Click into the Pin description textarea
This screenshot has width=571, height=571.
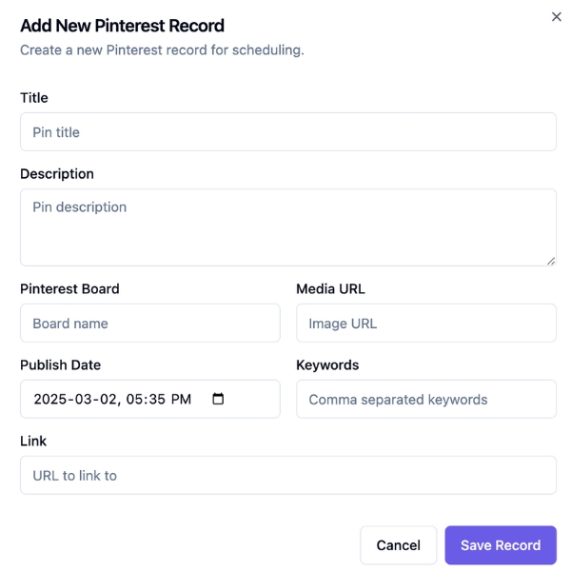point(287,226)
